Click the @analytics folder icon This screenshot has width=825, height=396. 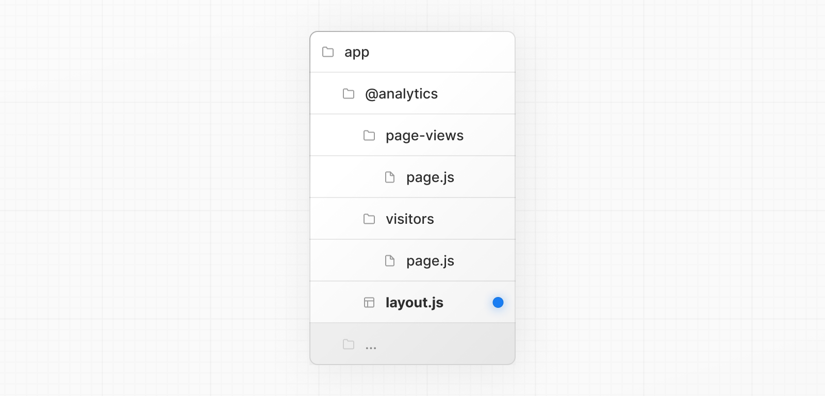pos(349,94)
